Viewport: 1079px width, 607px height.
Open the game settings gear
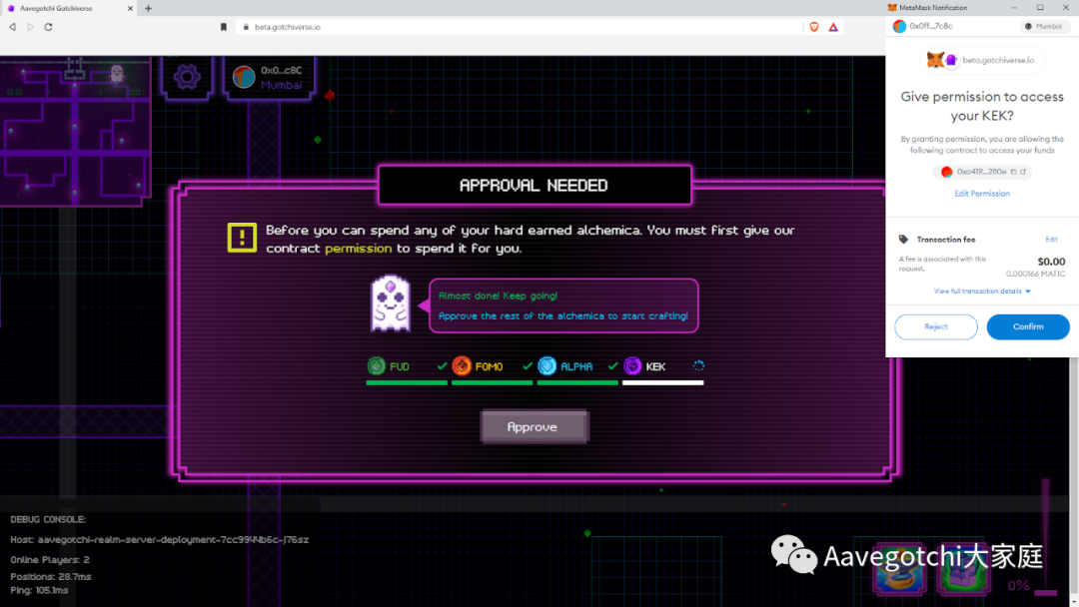187,76
